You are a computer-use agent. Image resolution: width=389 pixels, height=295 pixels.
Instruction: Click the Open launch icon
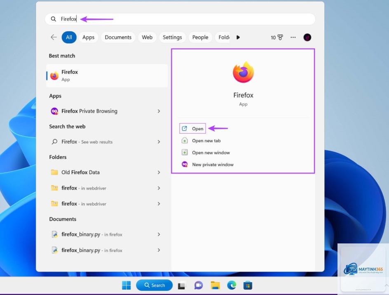(184, 128)
